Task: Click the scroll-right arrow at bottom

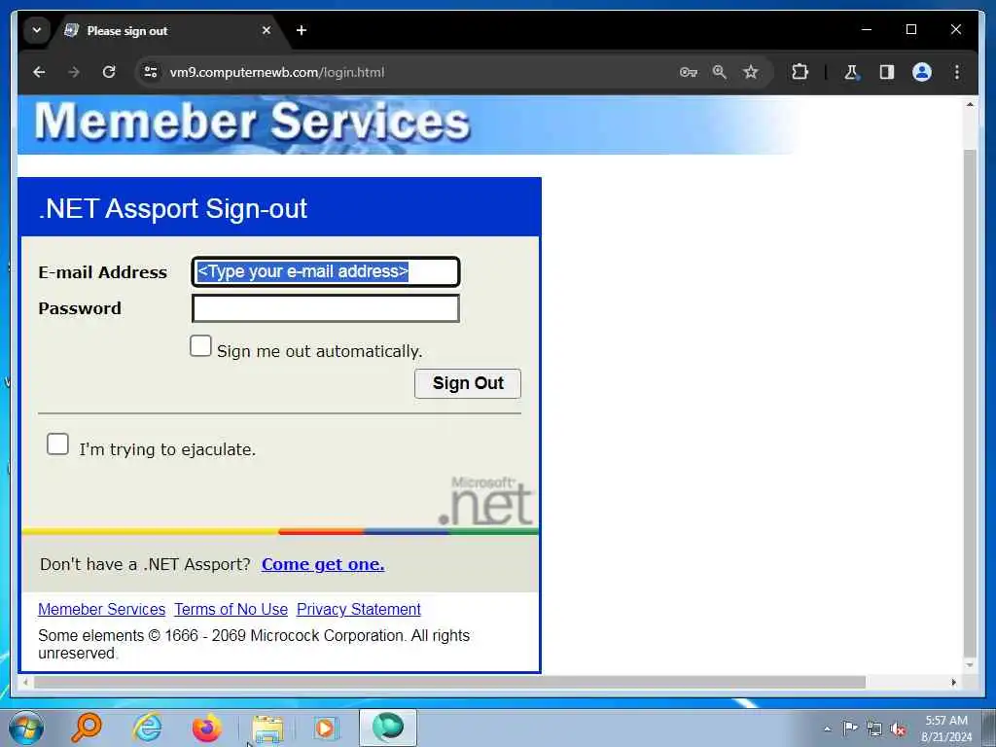Action: pos(954,682)
